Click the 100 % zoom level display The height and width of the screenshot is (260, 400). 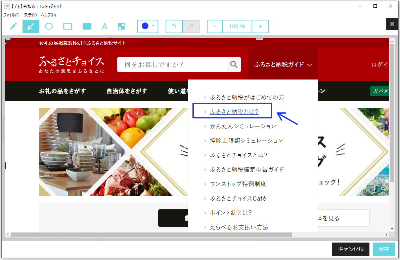click(237, 27)
